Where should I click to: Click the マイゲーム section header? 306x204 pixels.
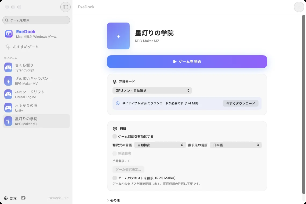tap(10, 58)
